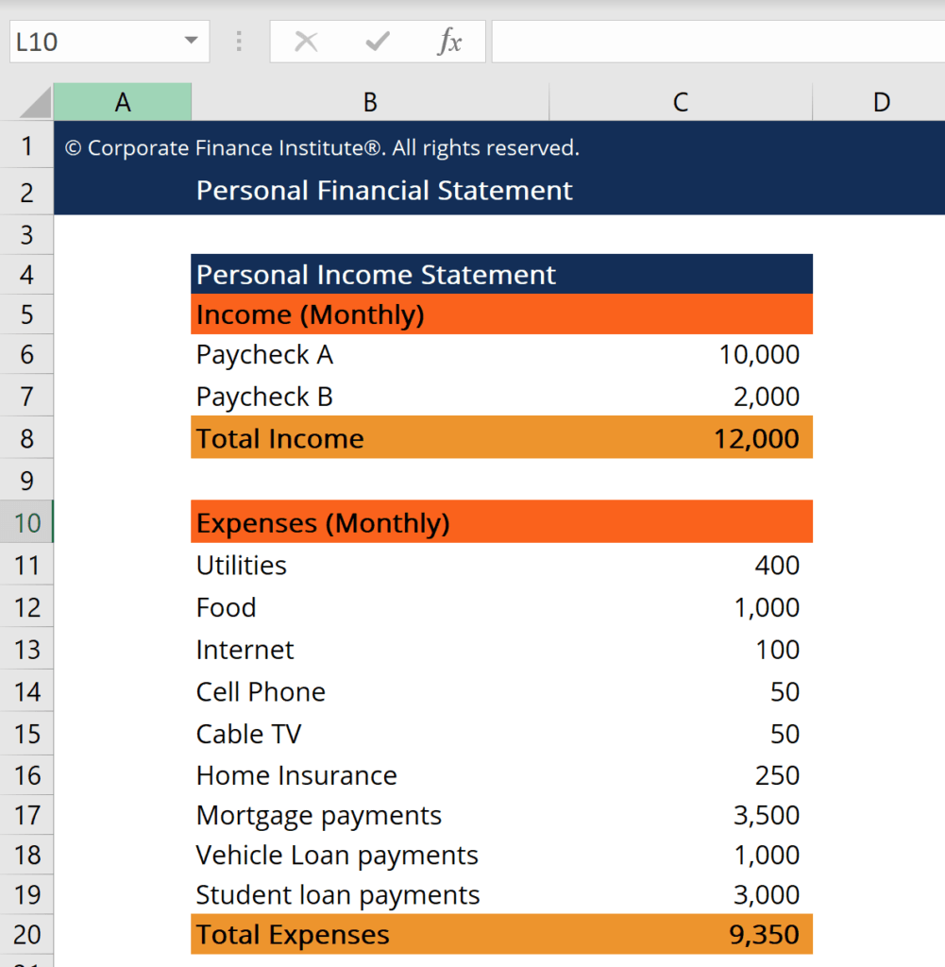Screen dimensions: 945x967
Task: Select column header A
Action: 123,101
